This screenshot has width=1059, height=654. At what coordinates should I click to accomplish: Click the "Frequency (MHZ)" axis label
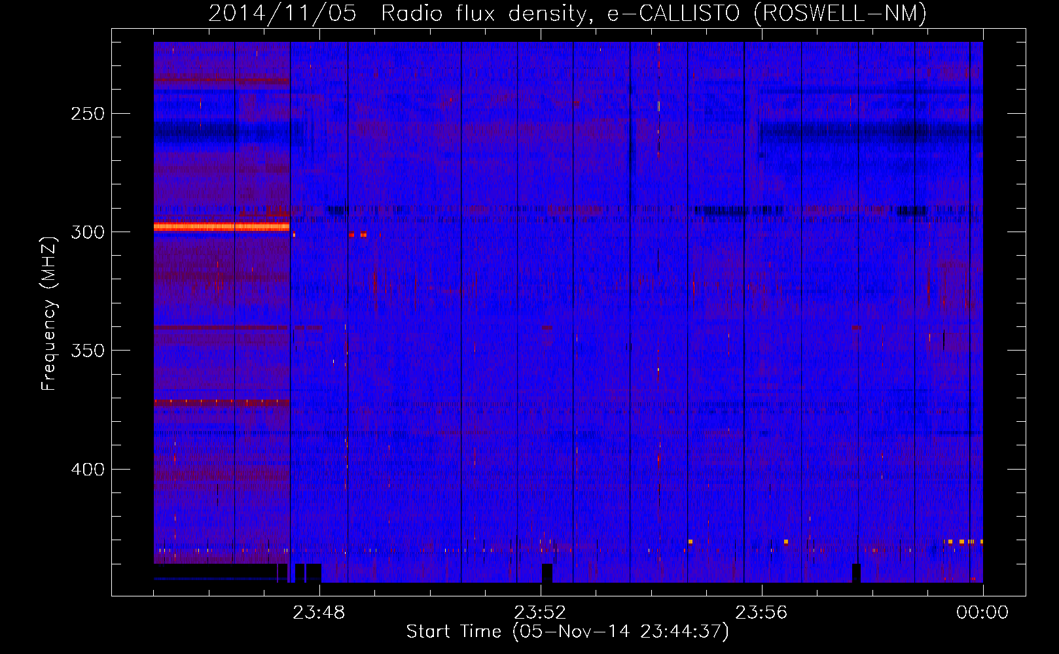click(49, 314)
